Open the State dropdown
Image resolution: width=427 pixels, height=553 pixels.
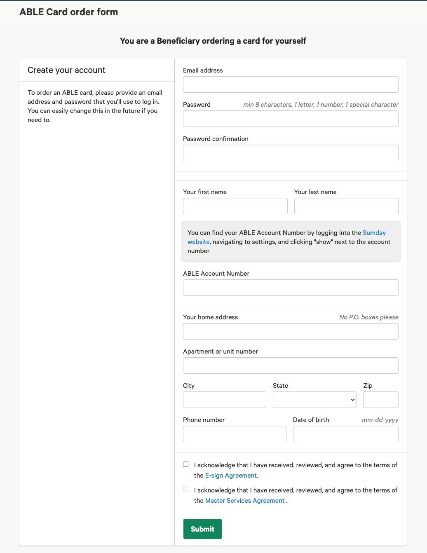(314, 400)
